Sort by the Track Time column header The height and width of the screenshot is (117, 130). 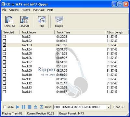80,32
